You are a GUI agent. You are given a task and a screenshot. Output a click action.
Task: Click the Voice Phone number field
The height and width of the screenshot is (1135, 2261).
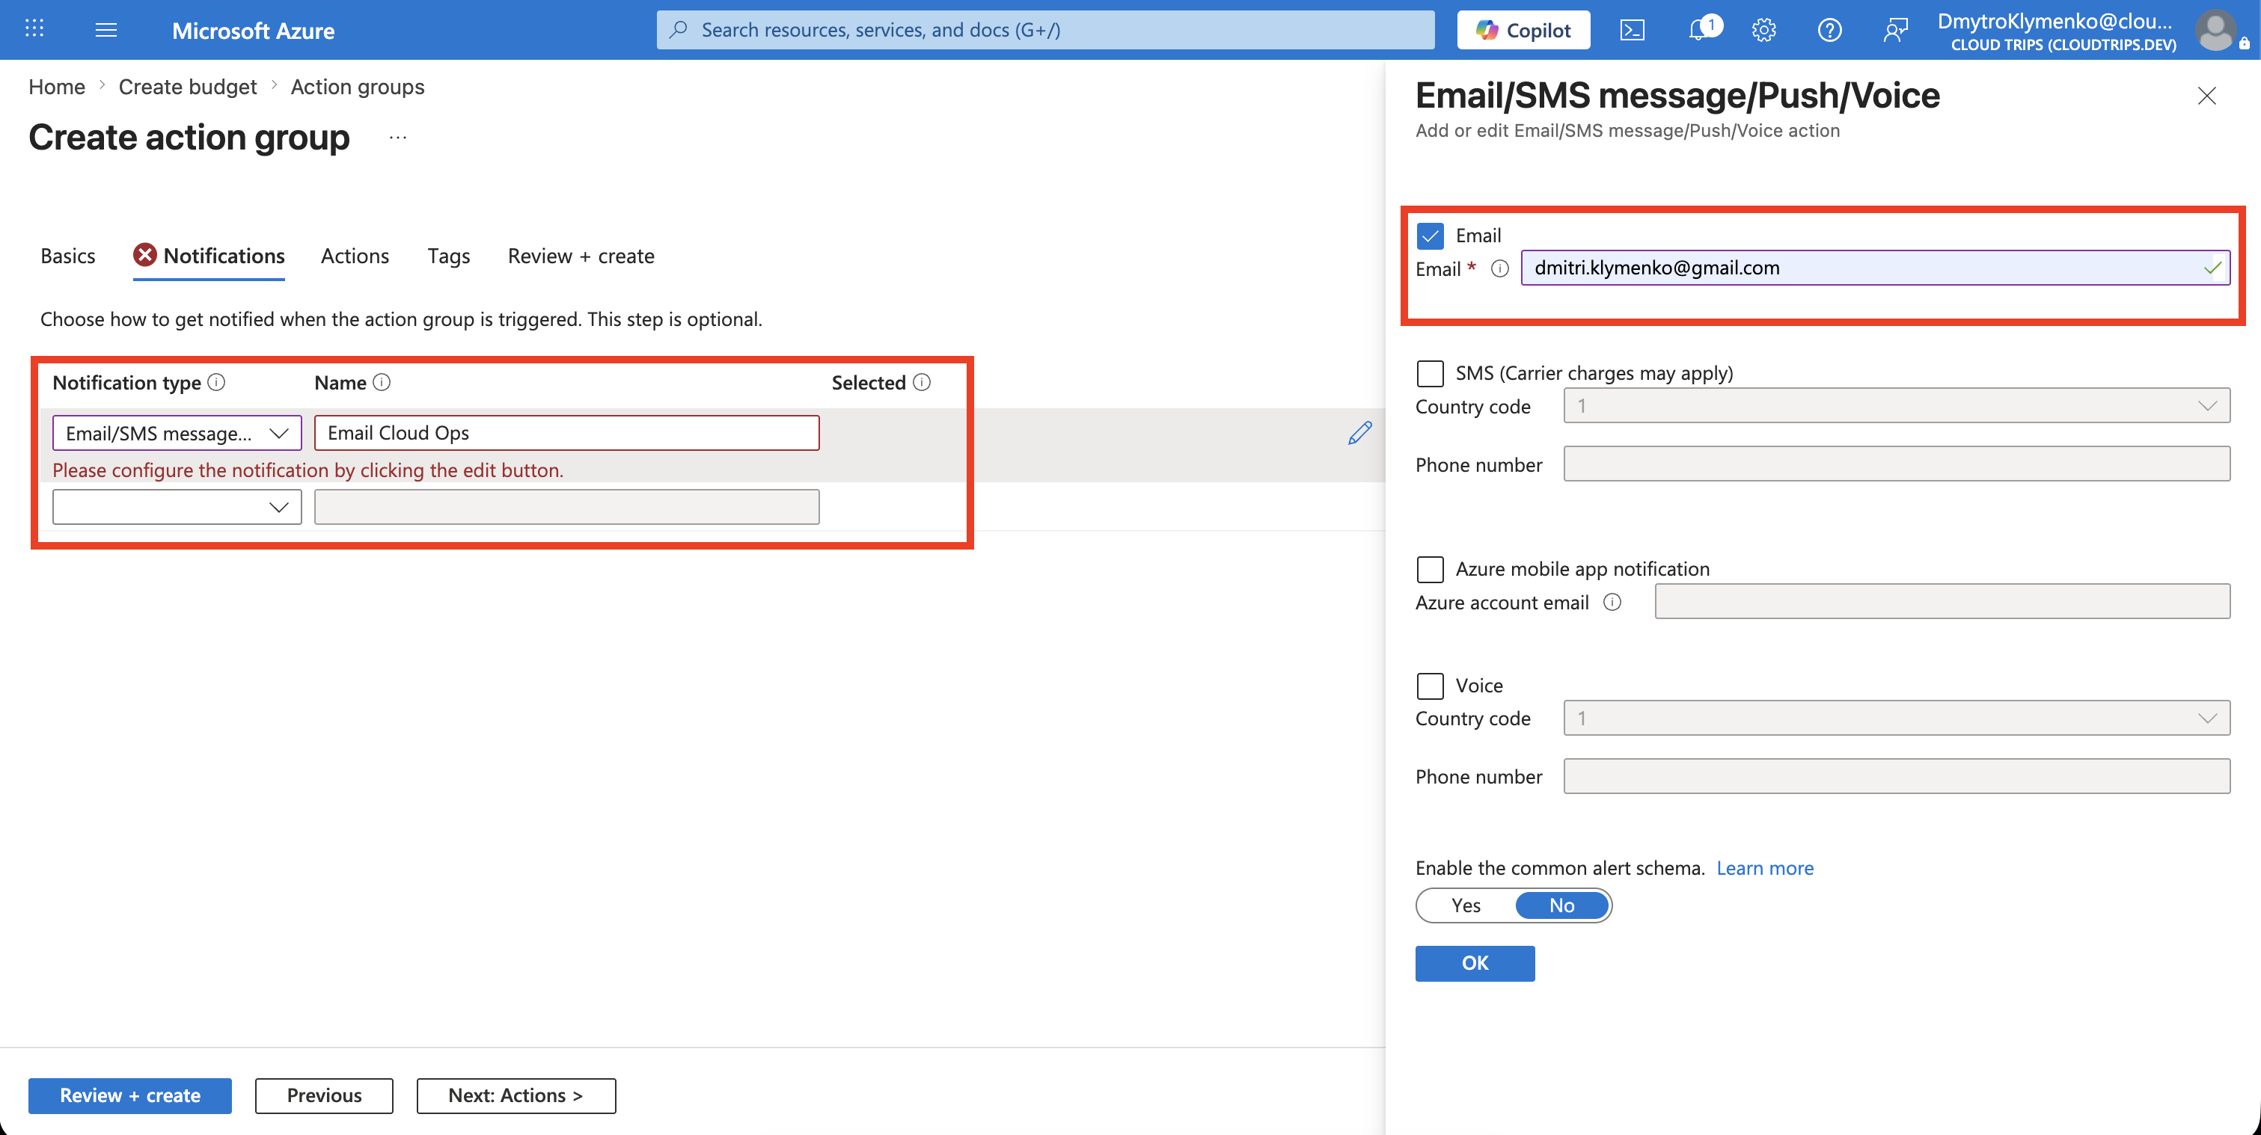point(1896,775)
